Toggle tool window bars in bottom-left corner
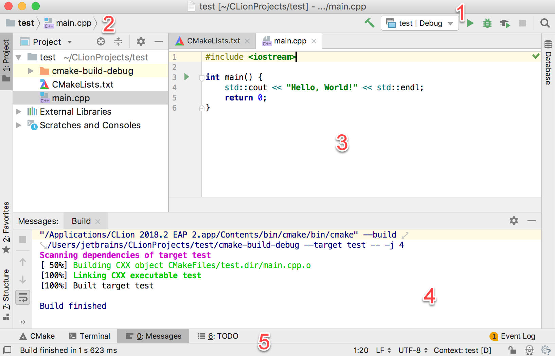The width and height of the screenshot is (555, 356). (7, 350)
